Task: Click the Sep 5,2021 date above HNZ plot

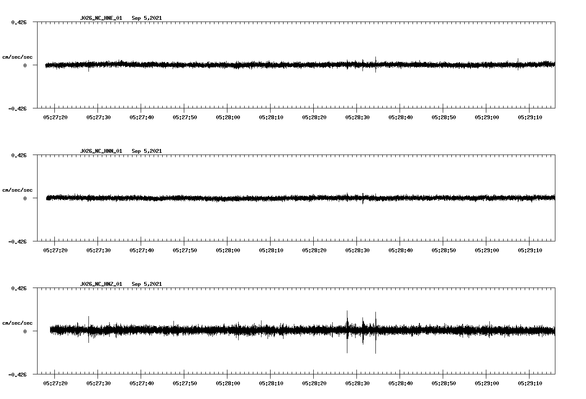Action: coord(147,284)
